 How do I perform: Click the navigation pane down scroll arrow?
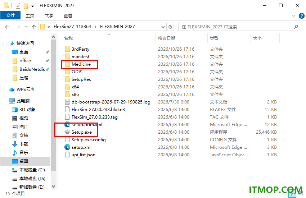click(x=54, y=187)
